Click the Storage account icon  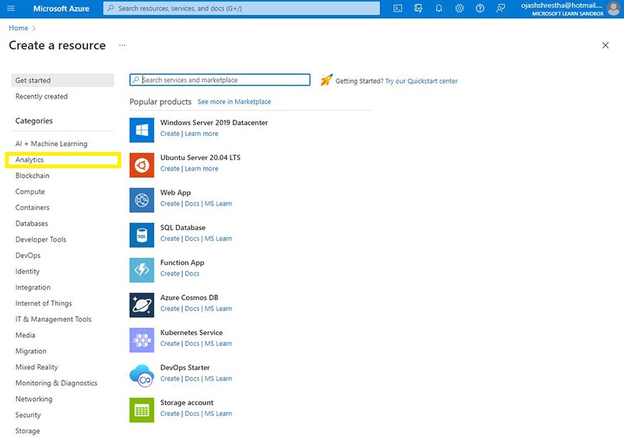[142, 410]
